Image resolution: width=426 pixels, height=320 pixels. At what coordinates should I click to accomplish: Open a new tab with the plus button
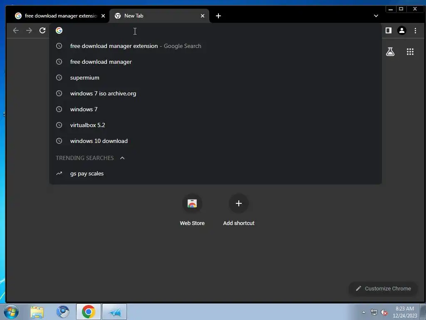(x=218, y=16)
